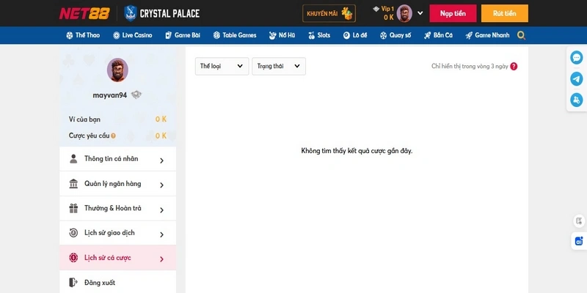587x293 pixels.
Task: Click the cherry icon beside Slots
Action: 311,35
